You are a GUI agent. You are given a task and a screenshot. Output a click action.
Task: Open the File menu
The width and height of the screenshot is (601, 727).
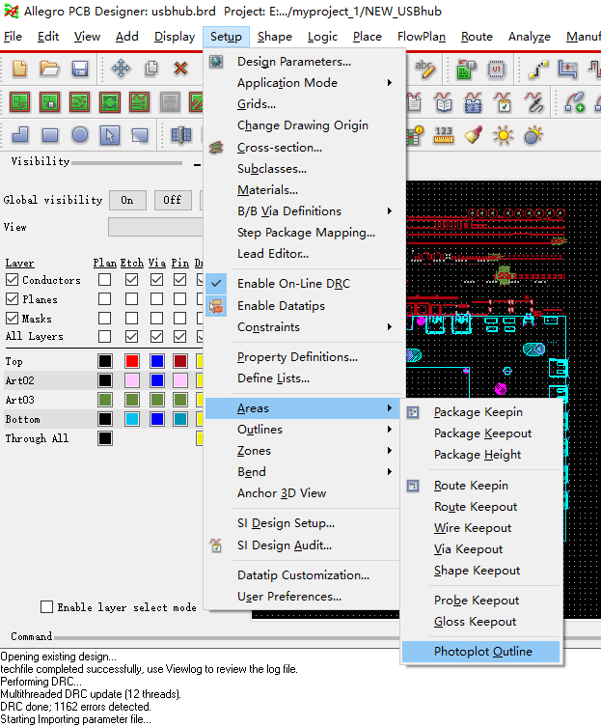point(13,37)
